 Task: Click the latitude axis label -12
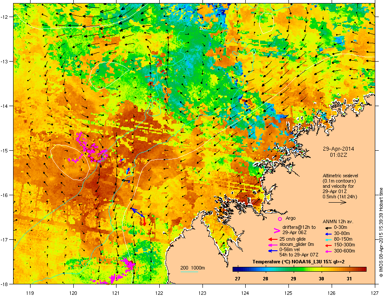4,17
